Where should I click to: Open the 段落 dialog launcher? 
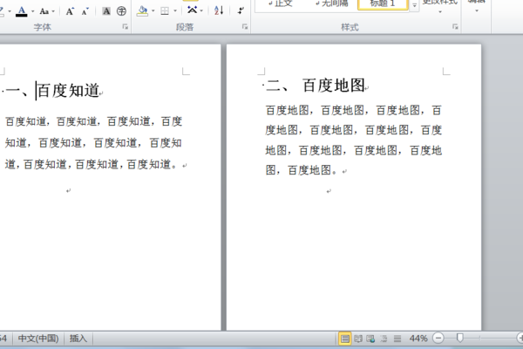245,27
